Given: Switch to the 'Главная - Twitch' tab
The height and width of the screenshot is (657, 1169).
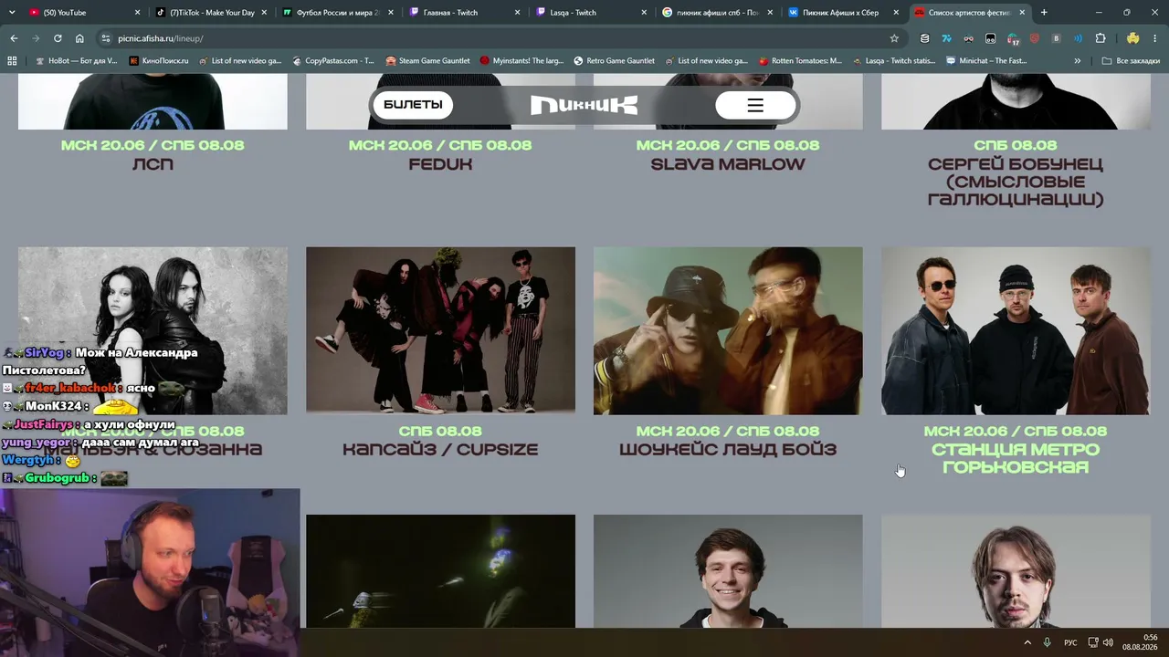Looking at the screenshot, I should (x=463, y=13).
